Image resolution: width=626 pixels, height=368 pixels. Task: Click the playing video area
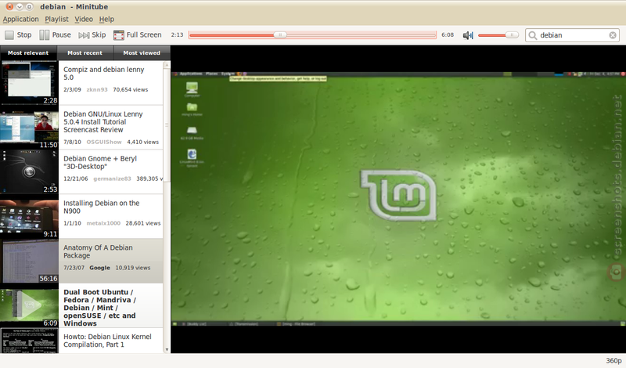(x=398, y=199)
